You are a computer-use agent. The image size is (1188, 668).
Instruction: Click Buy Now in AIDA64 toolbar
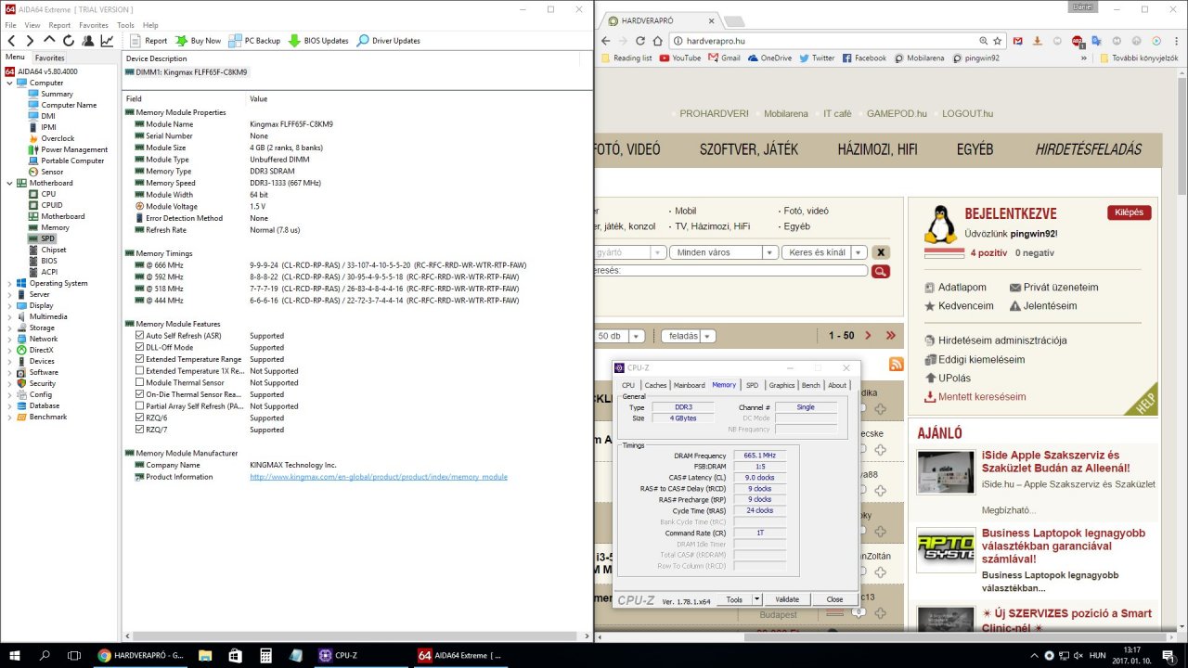point(197,41)
